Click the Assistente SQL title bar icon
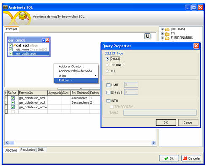This screenshot has width=206, height=166. click(x=5, y=7)
